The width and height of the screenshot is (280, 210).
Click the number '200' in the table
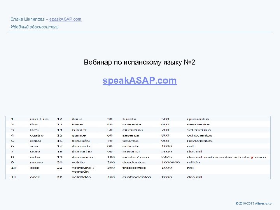point(111,162)
